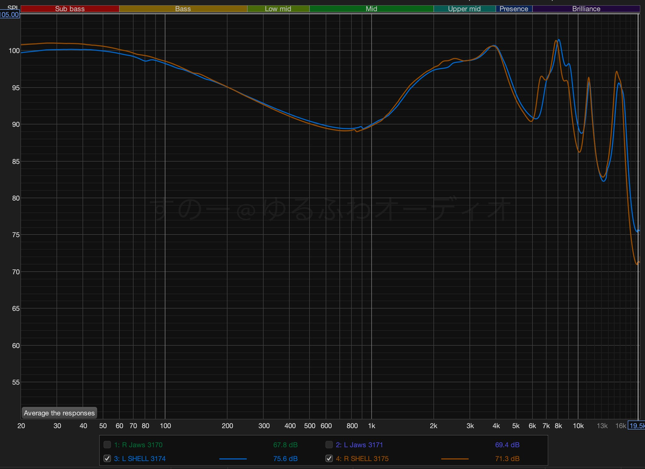Image resolution: width=645 pixels, height=469 pixels.
Task: Click the SPL axis label
Action: coord(13,8)
